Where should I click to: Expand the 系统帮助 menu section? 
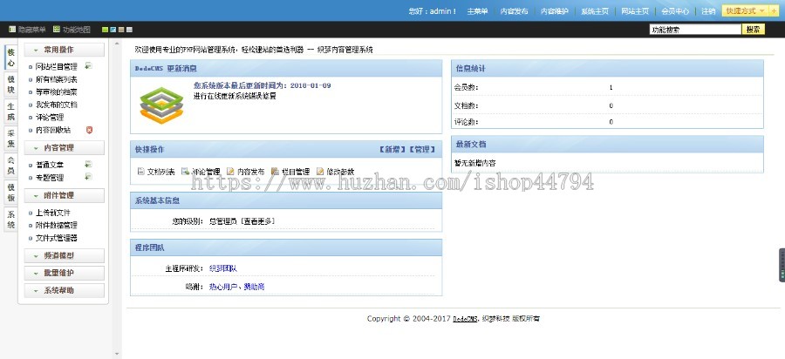[x=65, y=290]
